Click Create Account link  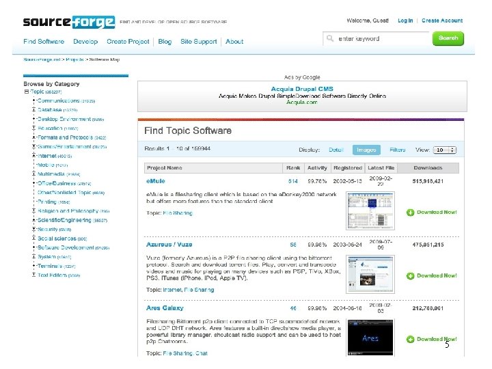pyautogui.click(x=442, y=20)
